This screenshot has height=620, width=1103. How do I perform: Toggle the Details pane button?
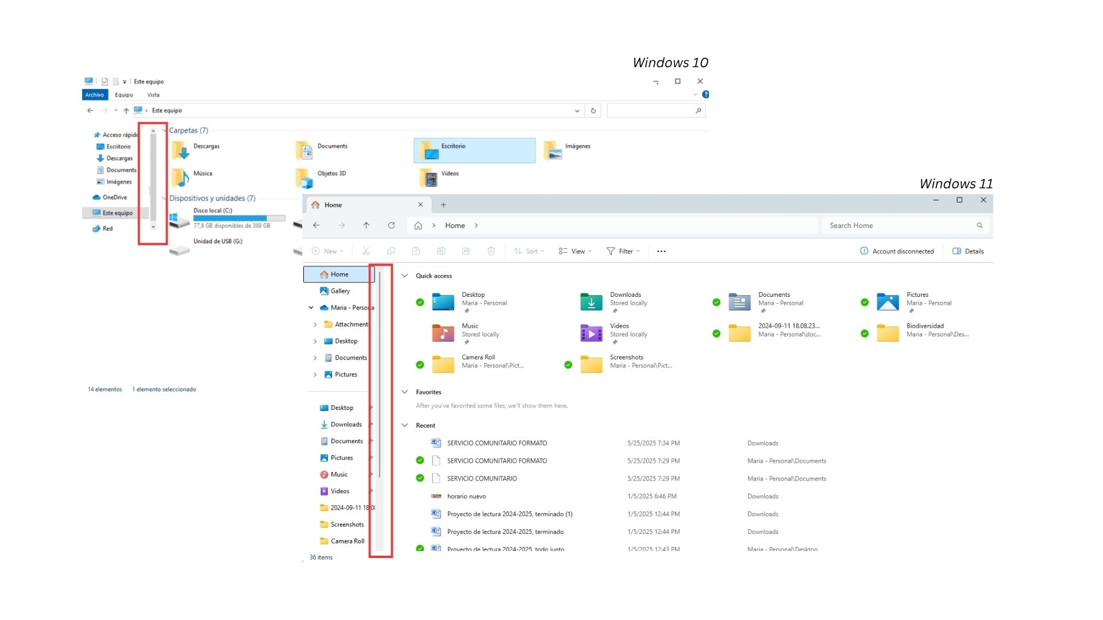click(x=968, y=251)
